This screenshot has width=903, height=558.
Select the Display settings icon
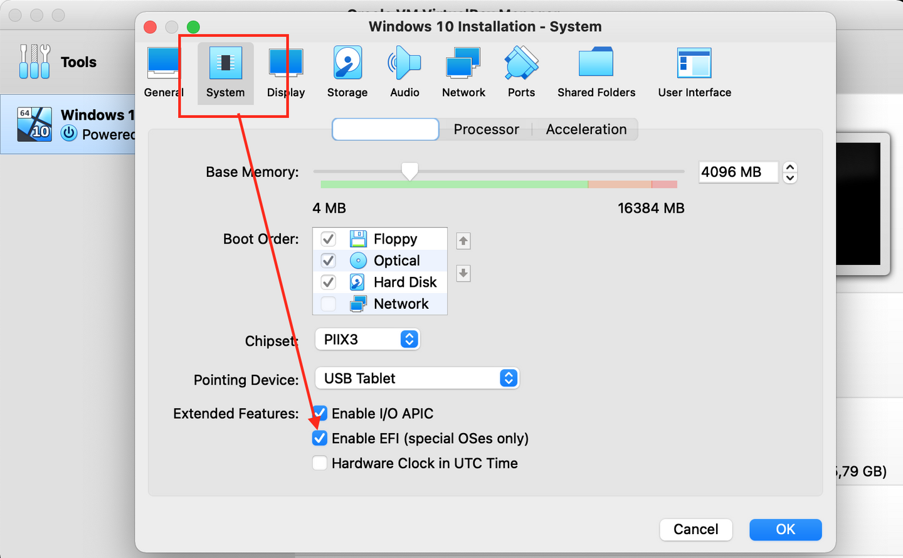(x=286, y=73)
